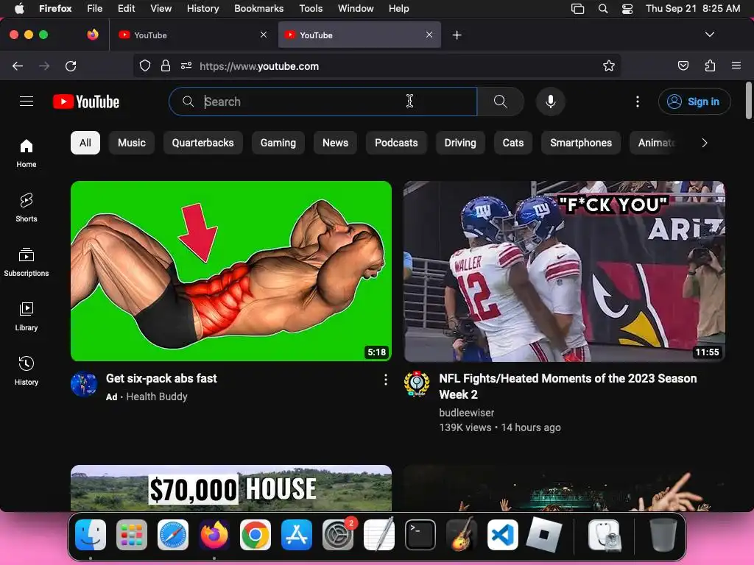Screen dimensions: 754x565
Task: Open YouTube settings three-dot menu
Action: click(x=638, y=102)
